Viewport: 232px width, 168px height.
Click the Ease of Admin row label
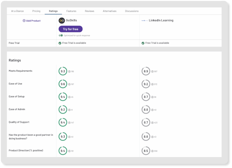(17, 109)
